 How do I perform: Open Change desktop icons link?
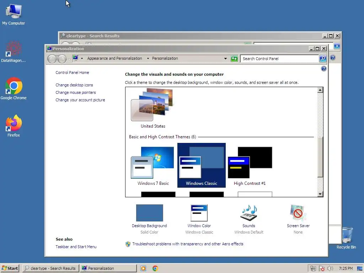click(74, 85)
